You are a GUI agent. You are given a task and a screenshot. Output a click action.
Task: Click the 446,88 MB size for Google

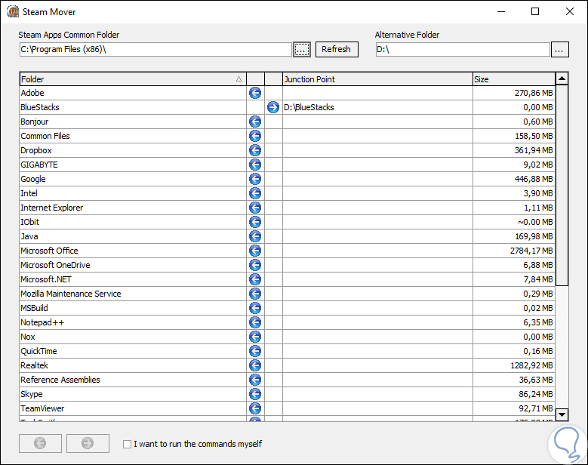pos(534,179)
